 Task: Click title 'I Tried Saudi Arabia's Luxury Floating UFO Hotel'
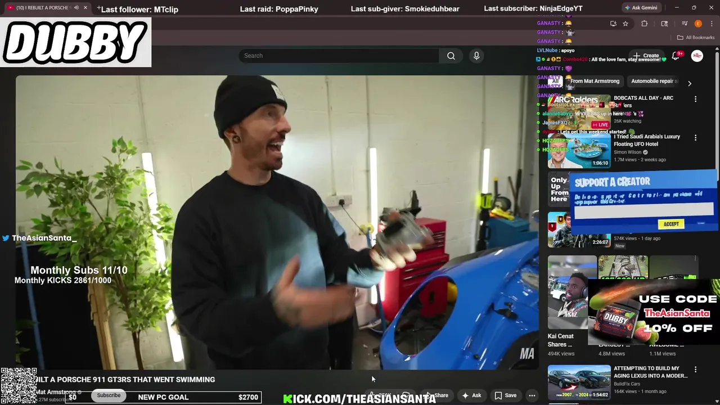(x=647, y=140)
